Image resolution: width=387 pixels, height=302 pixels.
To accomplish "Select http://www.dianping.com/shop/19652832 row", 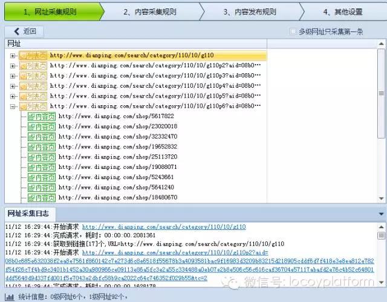I will 118,146.
